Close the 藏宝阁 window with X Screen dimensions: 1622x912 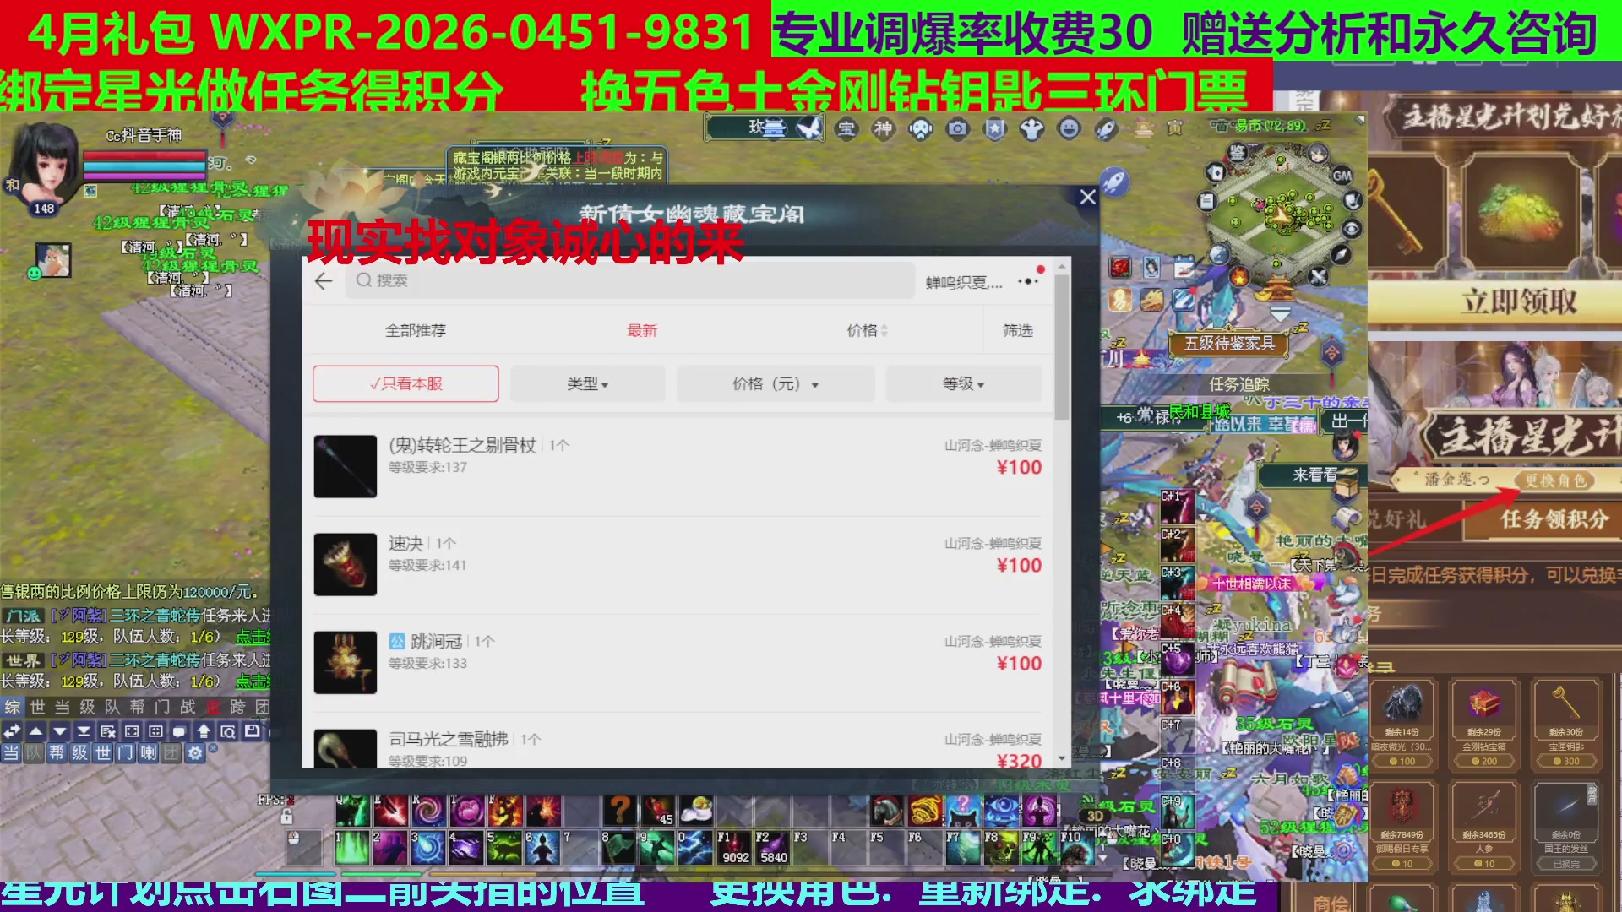coord(1087,197)
